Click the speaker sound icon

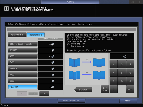pyautogui.click(x=132, y=2)
